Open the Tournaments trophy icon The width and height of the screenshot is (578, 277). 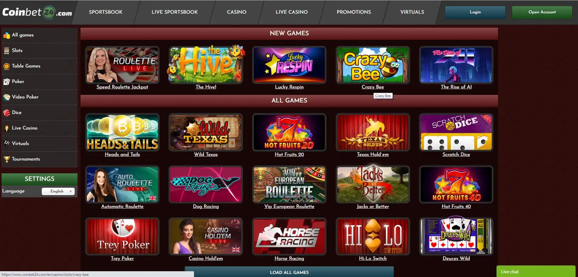tap(7, 159)
